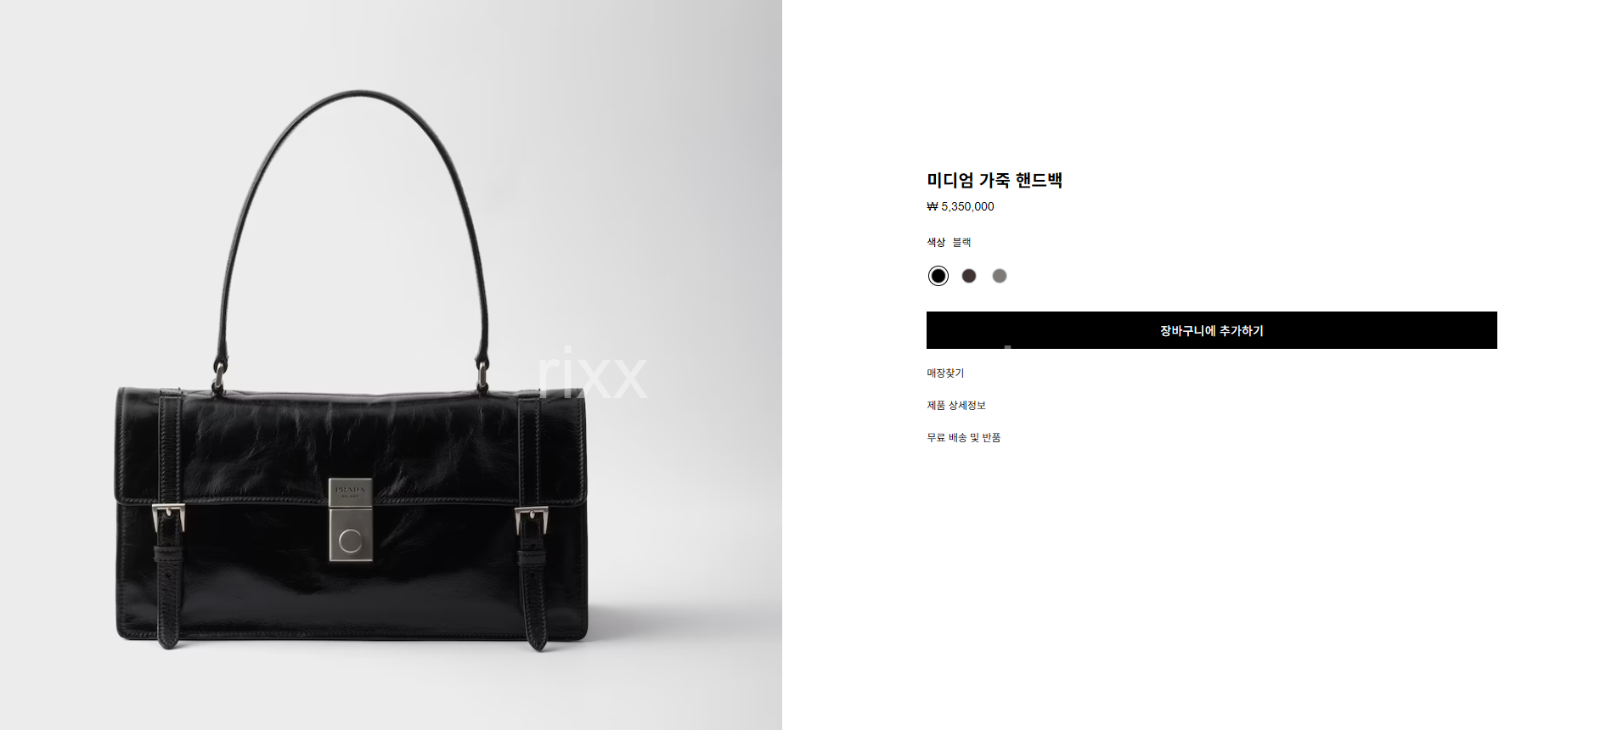Click the rixx watermark on the image
The height and width of the screenshot is (730, 1623).
(592, 373)
